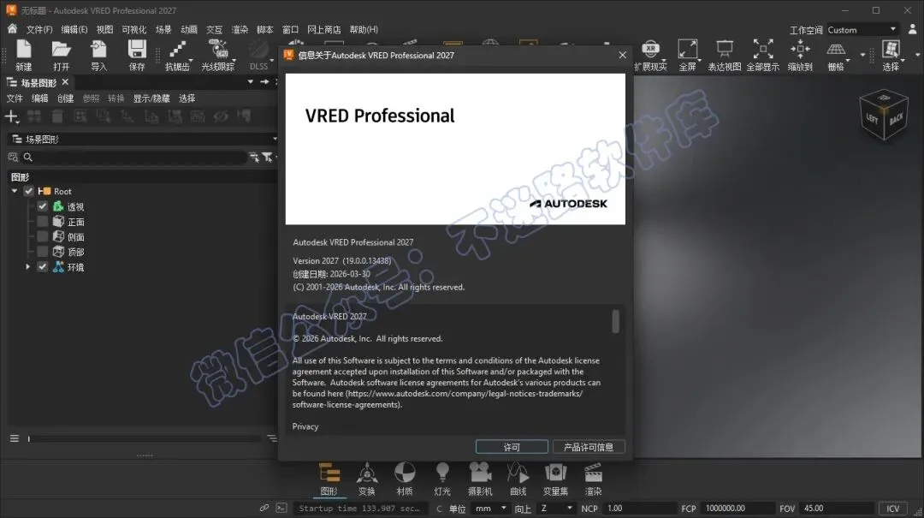The height and width of the screenshot is (518, 924).
Task: Close the About VRED dialog
Action: [622, 55]
